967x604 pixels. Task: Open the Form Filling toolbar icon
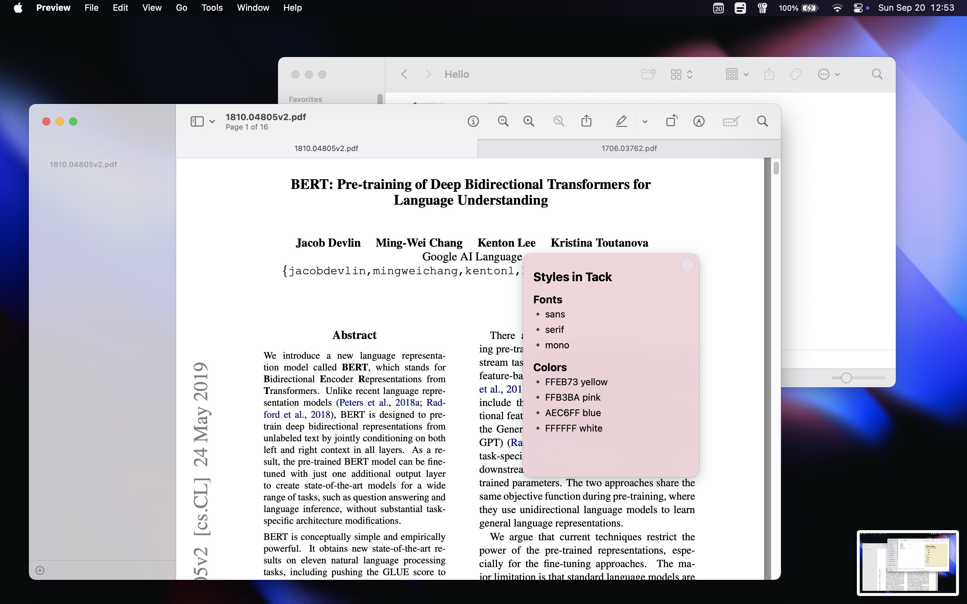[731, 121]
